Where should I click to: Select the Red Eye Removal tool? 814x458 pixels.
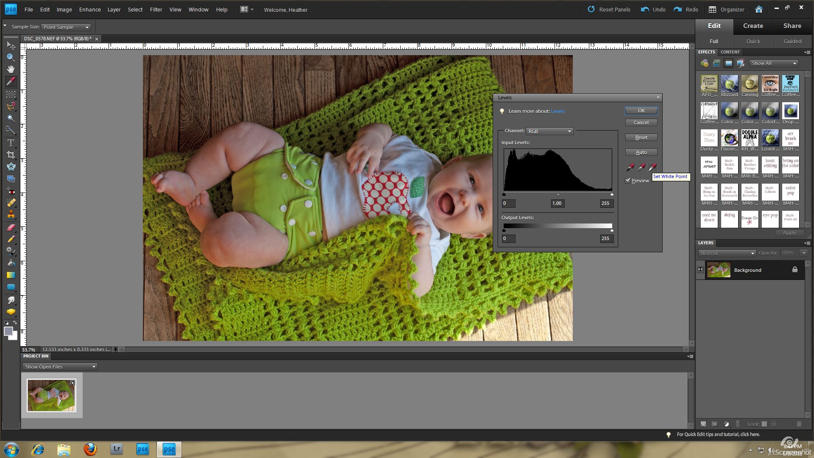(11, 191)
